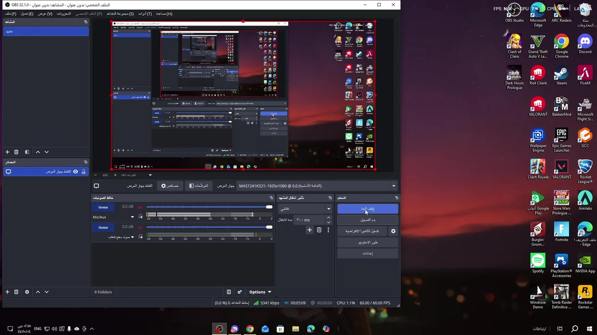Open File Explorer in taskbar
597x335 pixels.
[296, 329]
